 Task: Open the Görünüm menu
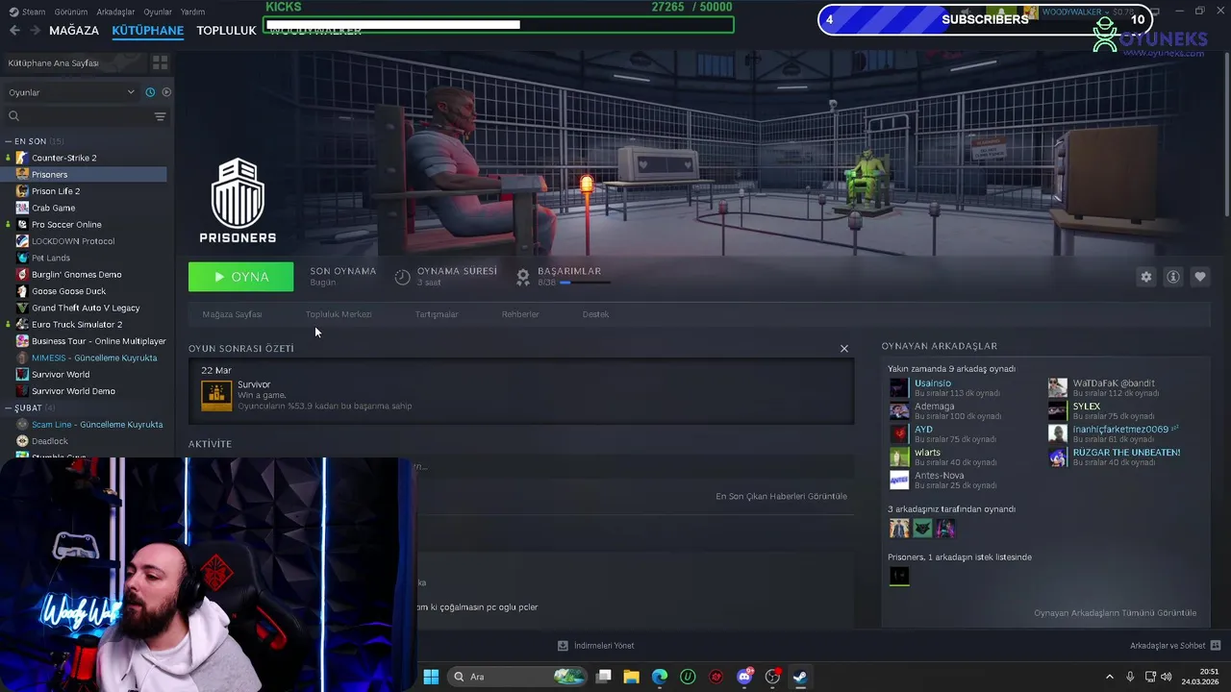[70, 12]
